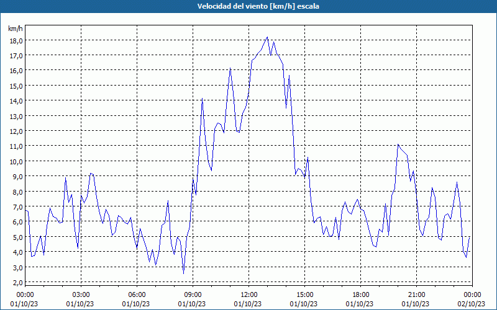Pick the '5,0' vertical axis label
497x310 pixels.
pyautogui.click(x=17, y=237)
